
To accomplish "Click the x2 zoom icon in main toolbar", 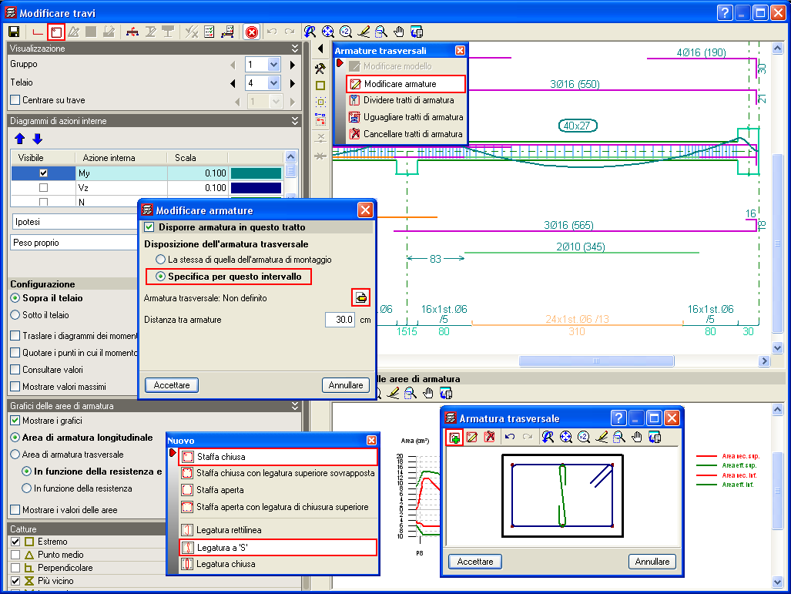I will (346, 32).
